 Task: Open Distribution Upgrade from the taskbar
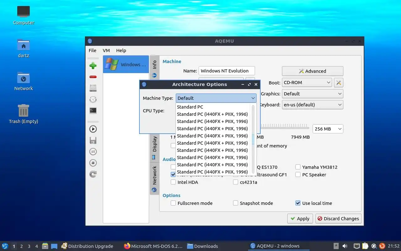point(87,246)
